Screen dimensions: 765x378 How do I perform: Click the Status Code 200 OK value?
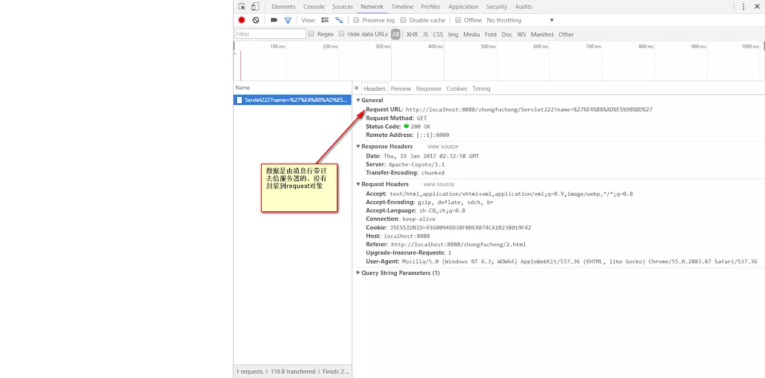420,127
